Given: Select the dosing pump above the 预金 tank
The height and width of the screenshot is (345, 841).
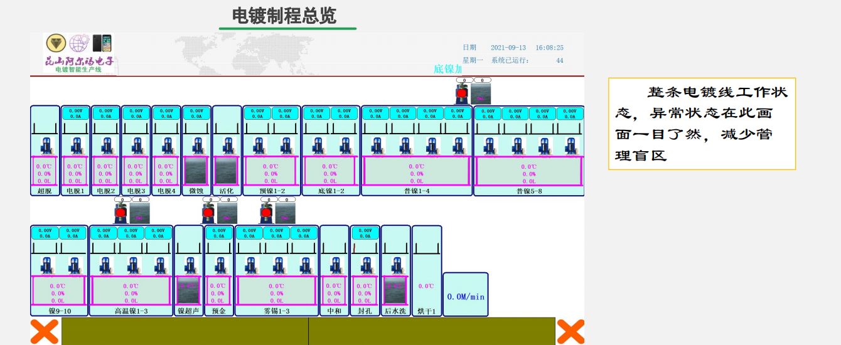Looking at the screenshot, I should [209, 213].
